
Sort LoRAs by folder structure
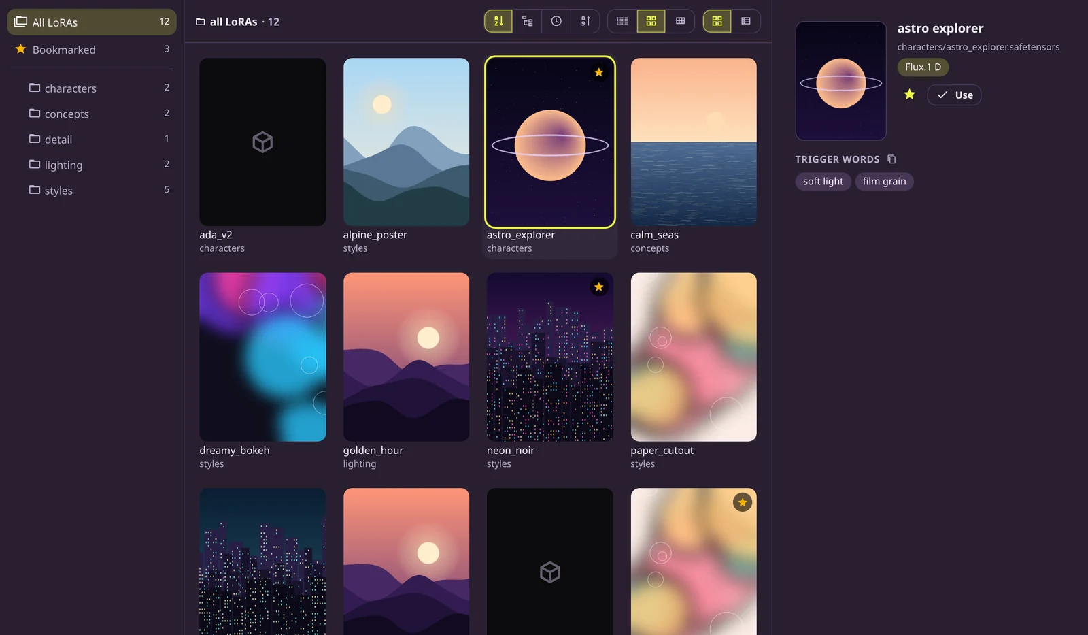tap(527, 21)
